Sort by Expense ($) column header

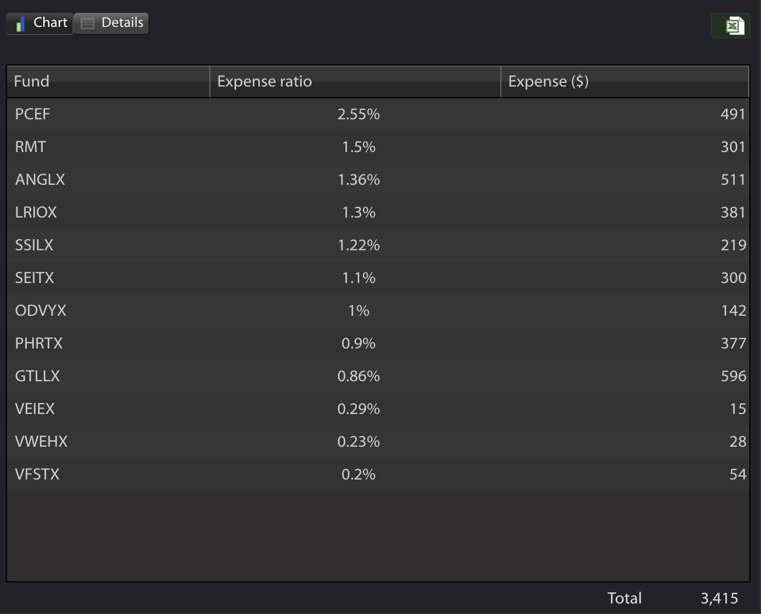click(x=625, y=81)
